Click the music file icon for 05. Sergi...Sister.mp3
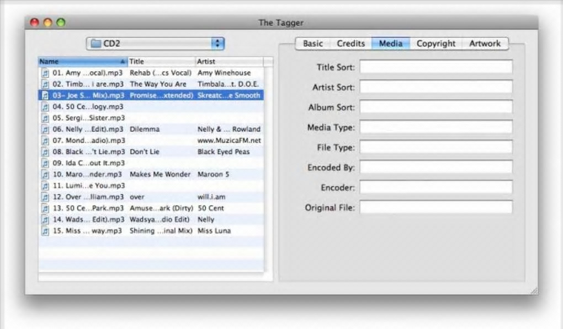563x329 pixels. click(45, 118)
